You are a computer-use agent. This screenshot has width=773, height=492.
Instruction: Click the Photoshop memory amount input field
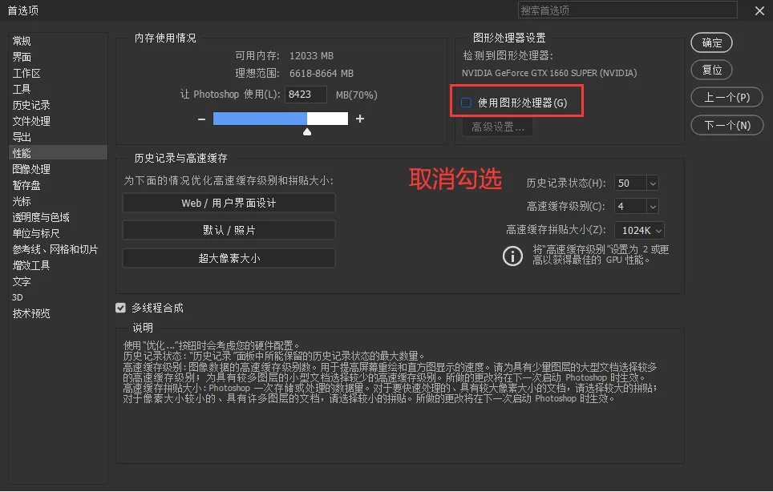[x=306, y=95]
